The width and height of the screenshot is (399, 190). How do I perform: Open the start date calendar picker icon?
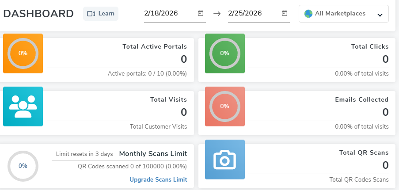coord(200,14)
